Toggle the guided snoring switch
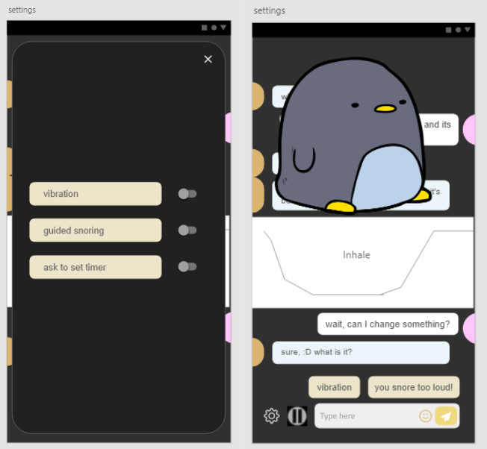 187,230
